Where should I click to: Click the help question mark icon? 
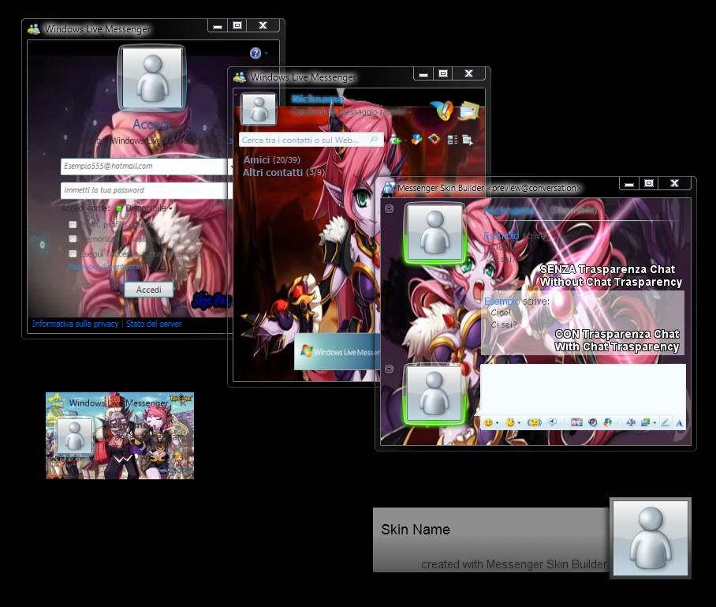pos(255,53)
